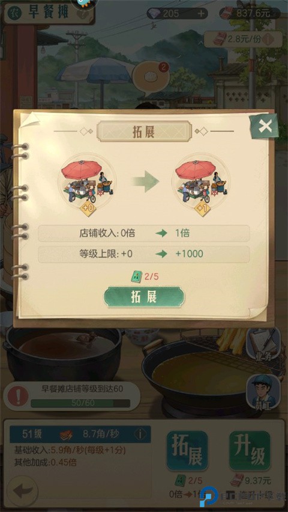Tap the red exclamation quest alert icon
288x512 pixels.
point(17,396)
